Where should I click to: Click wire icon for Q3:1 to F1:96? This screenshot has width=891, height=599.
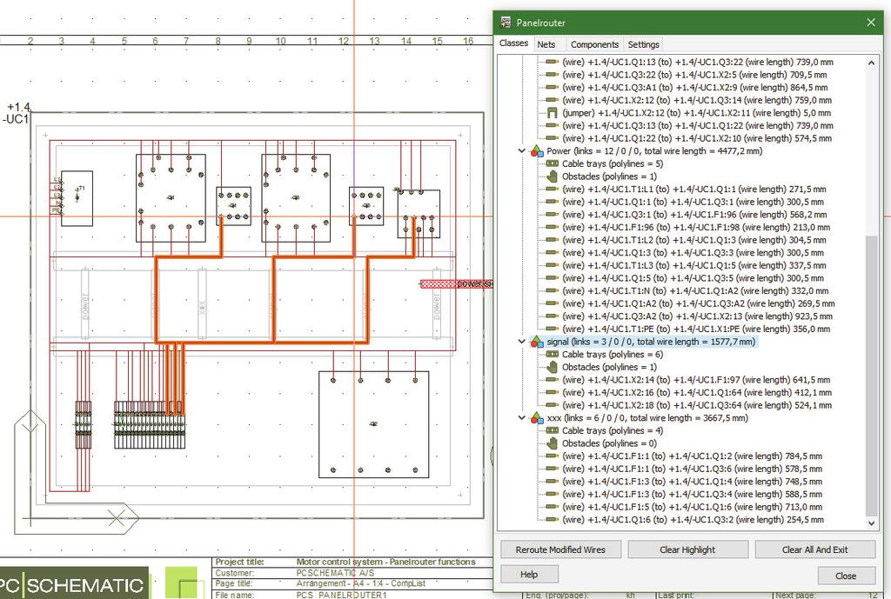(552, 215)
